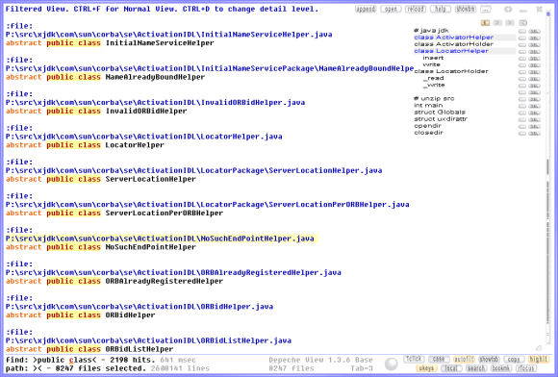Click the open button in top toolbar
Image resolution: width=558 pixels, height=377 pixels.
391,9
